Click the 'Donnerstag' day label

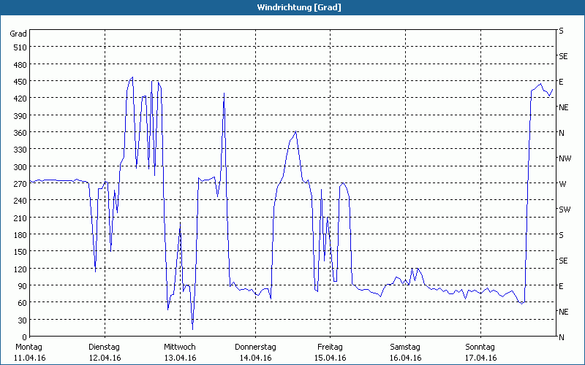[x=255, y=347]
